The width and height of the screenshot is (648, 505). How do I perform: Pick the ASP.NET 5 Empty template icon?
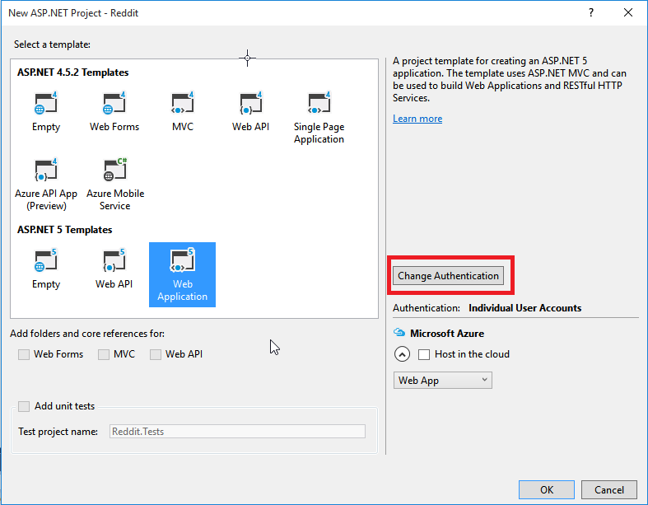click(46, 260)
